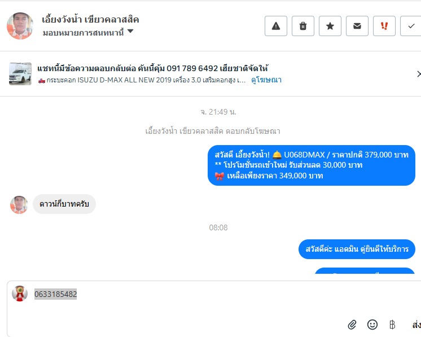The width and height of the screenshot is (421, 337).
Task: Click the page avatar beside reply box
Action: [x=20, y=294]
